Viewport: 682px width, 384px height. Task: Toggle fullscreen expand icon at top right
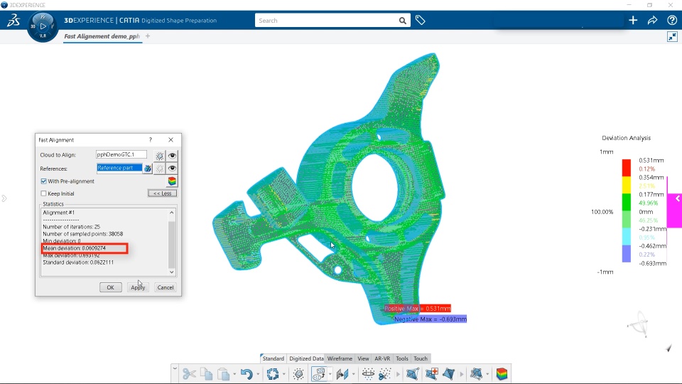[673, 36]
